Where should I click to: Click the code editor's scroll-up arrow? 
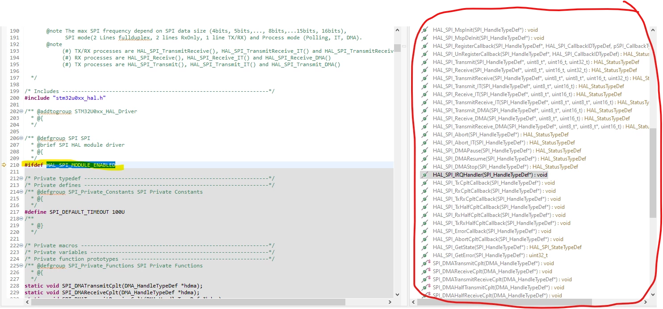(397, 30)
